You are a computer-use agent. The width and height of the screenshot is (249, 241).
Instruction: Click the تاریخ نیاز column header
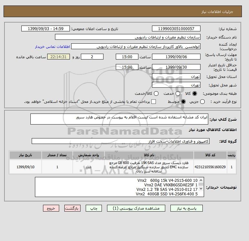point(26,155)
